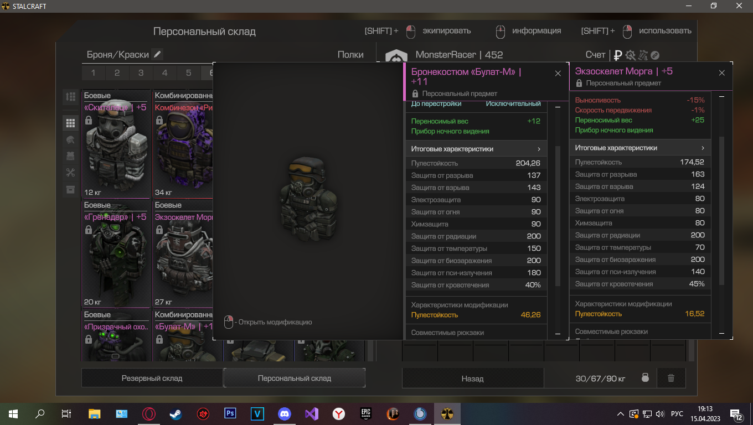Filter inventory by container box icon
The height and width of the screenshot is (425, 753).
pyautogui.click(x=70, y=189)
